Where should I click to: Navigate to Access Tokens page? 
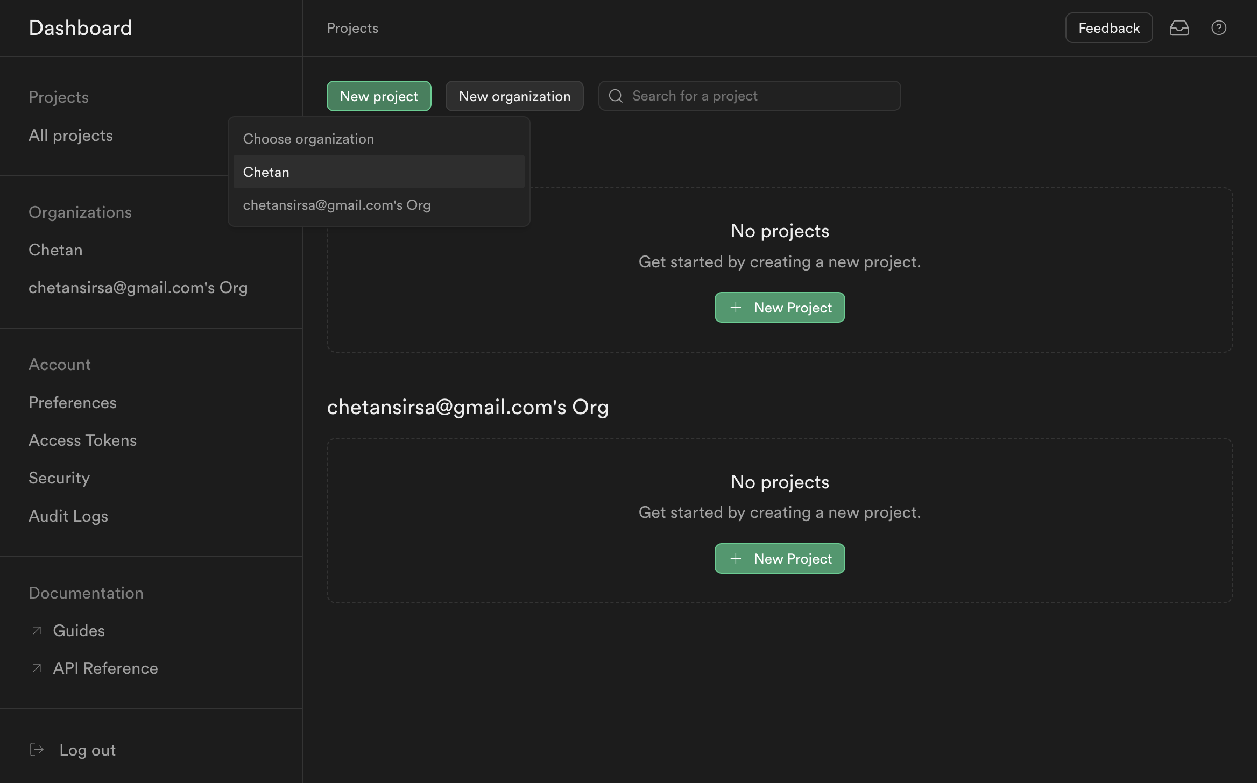coord(82,440)
